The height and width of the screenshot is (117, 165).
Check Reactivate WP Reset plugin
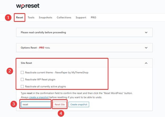click(x=22, y=79)
